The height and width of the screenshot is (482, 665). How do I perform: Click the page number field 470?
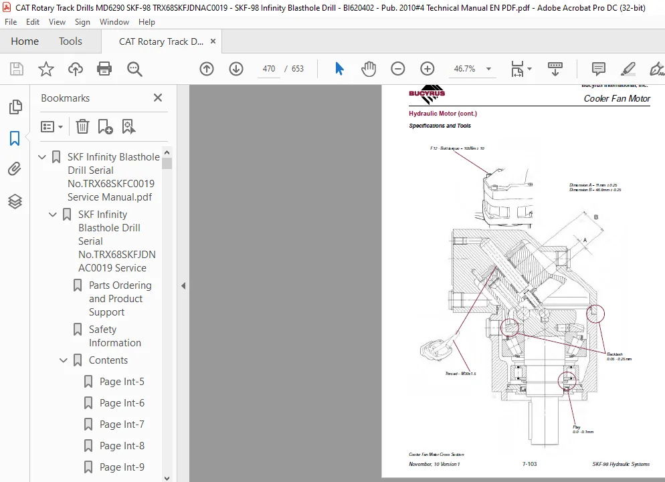[269, 69]
